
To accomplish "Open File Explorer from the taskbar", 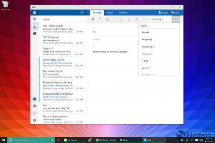I will [x=70, y=140].
